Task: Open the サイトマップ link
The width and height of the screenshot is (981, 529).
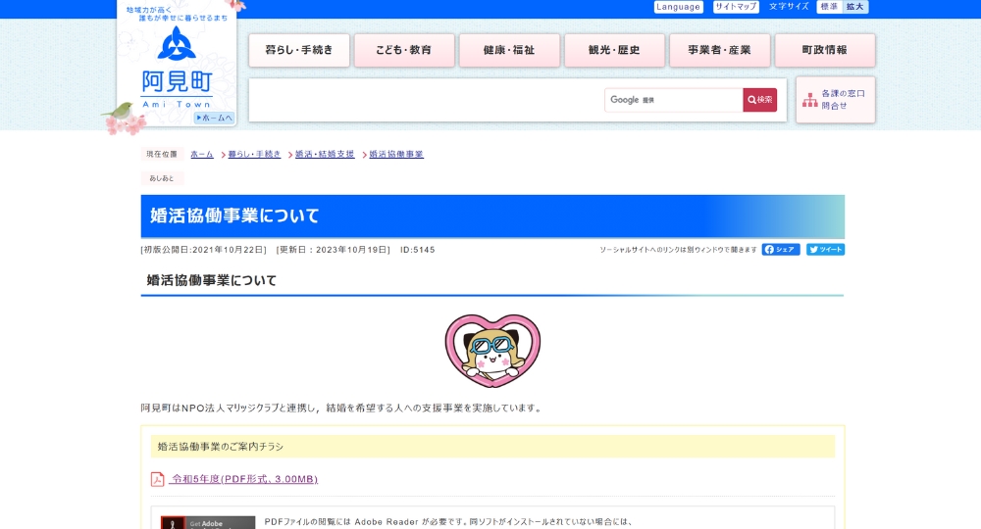Action: point(736,7)
